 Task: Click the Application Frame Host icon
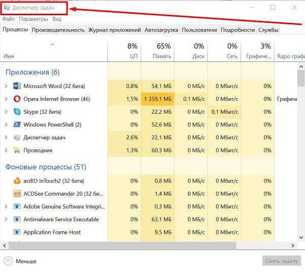click(x=17, y=232)
